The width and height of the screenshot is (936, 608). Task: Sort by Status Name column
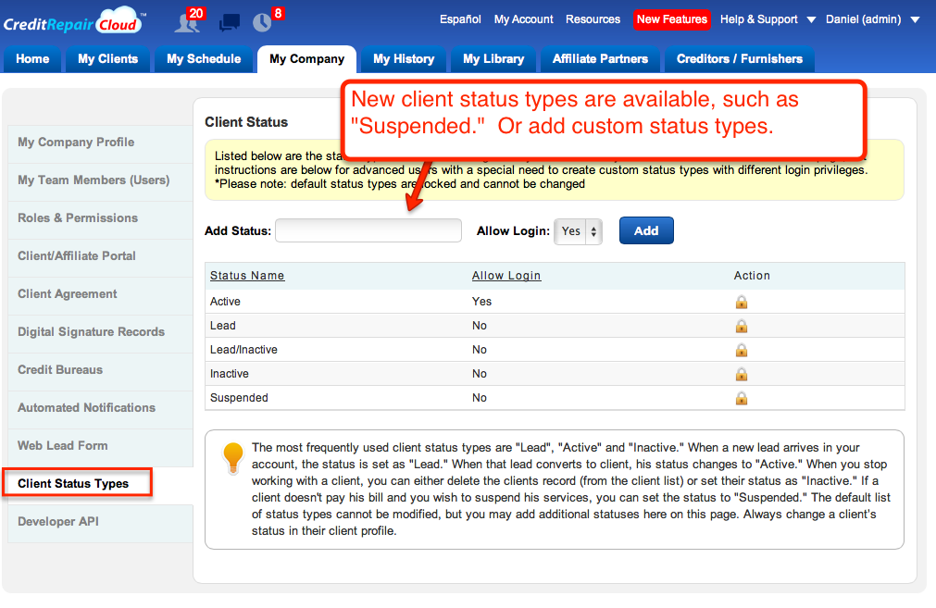(247, 276)
